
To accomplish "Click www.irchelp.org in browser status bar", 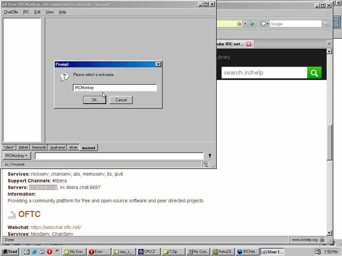I will (305, 240).
